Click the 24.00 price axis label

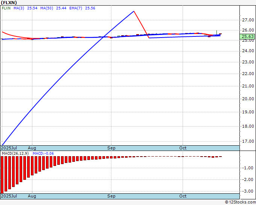coord(248,51)
